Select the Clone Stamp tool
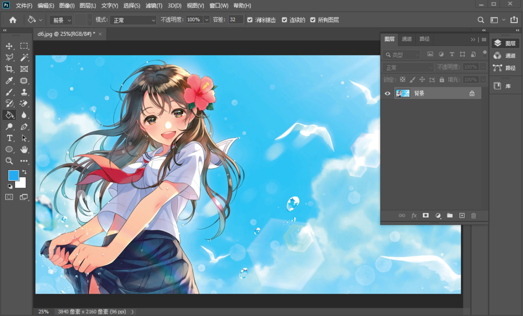The height and width of the screenshot is (316, 523). 24,92
